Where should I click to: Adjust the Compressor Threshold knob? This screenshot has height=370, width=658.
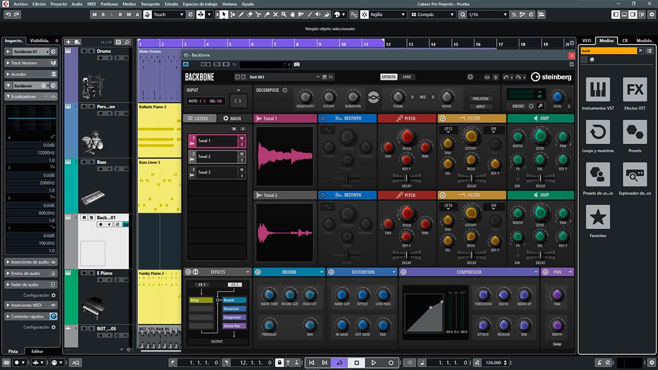pos(483,294)
